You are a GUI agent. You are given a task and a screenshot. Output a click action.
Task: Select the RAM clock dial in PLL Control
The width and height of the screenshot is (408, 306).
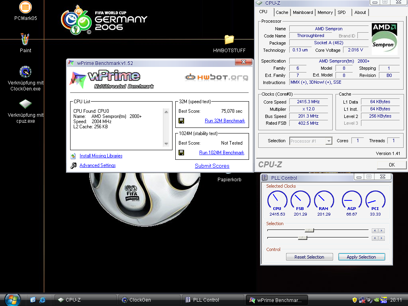(324, 200)
